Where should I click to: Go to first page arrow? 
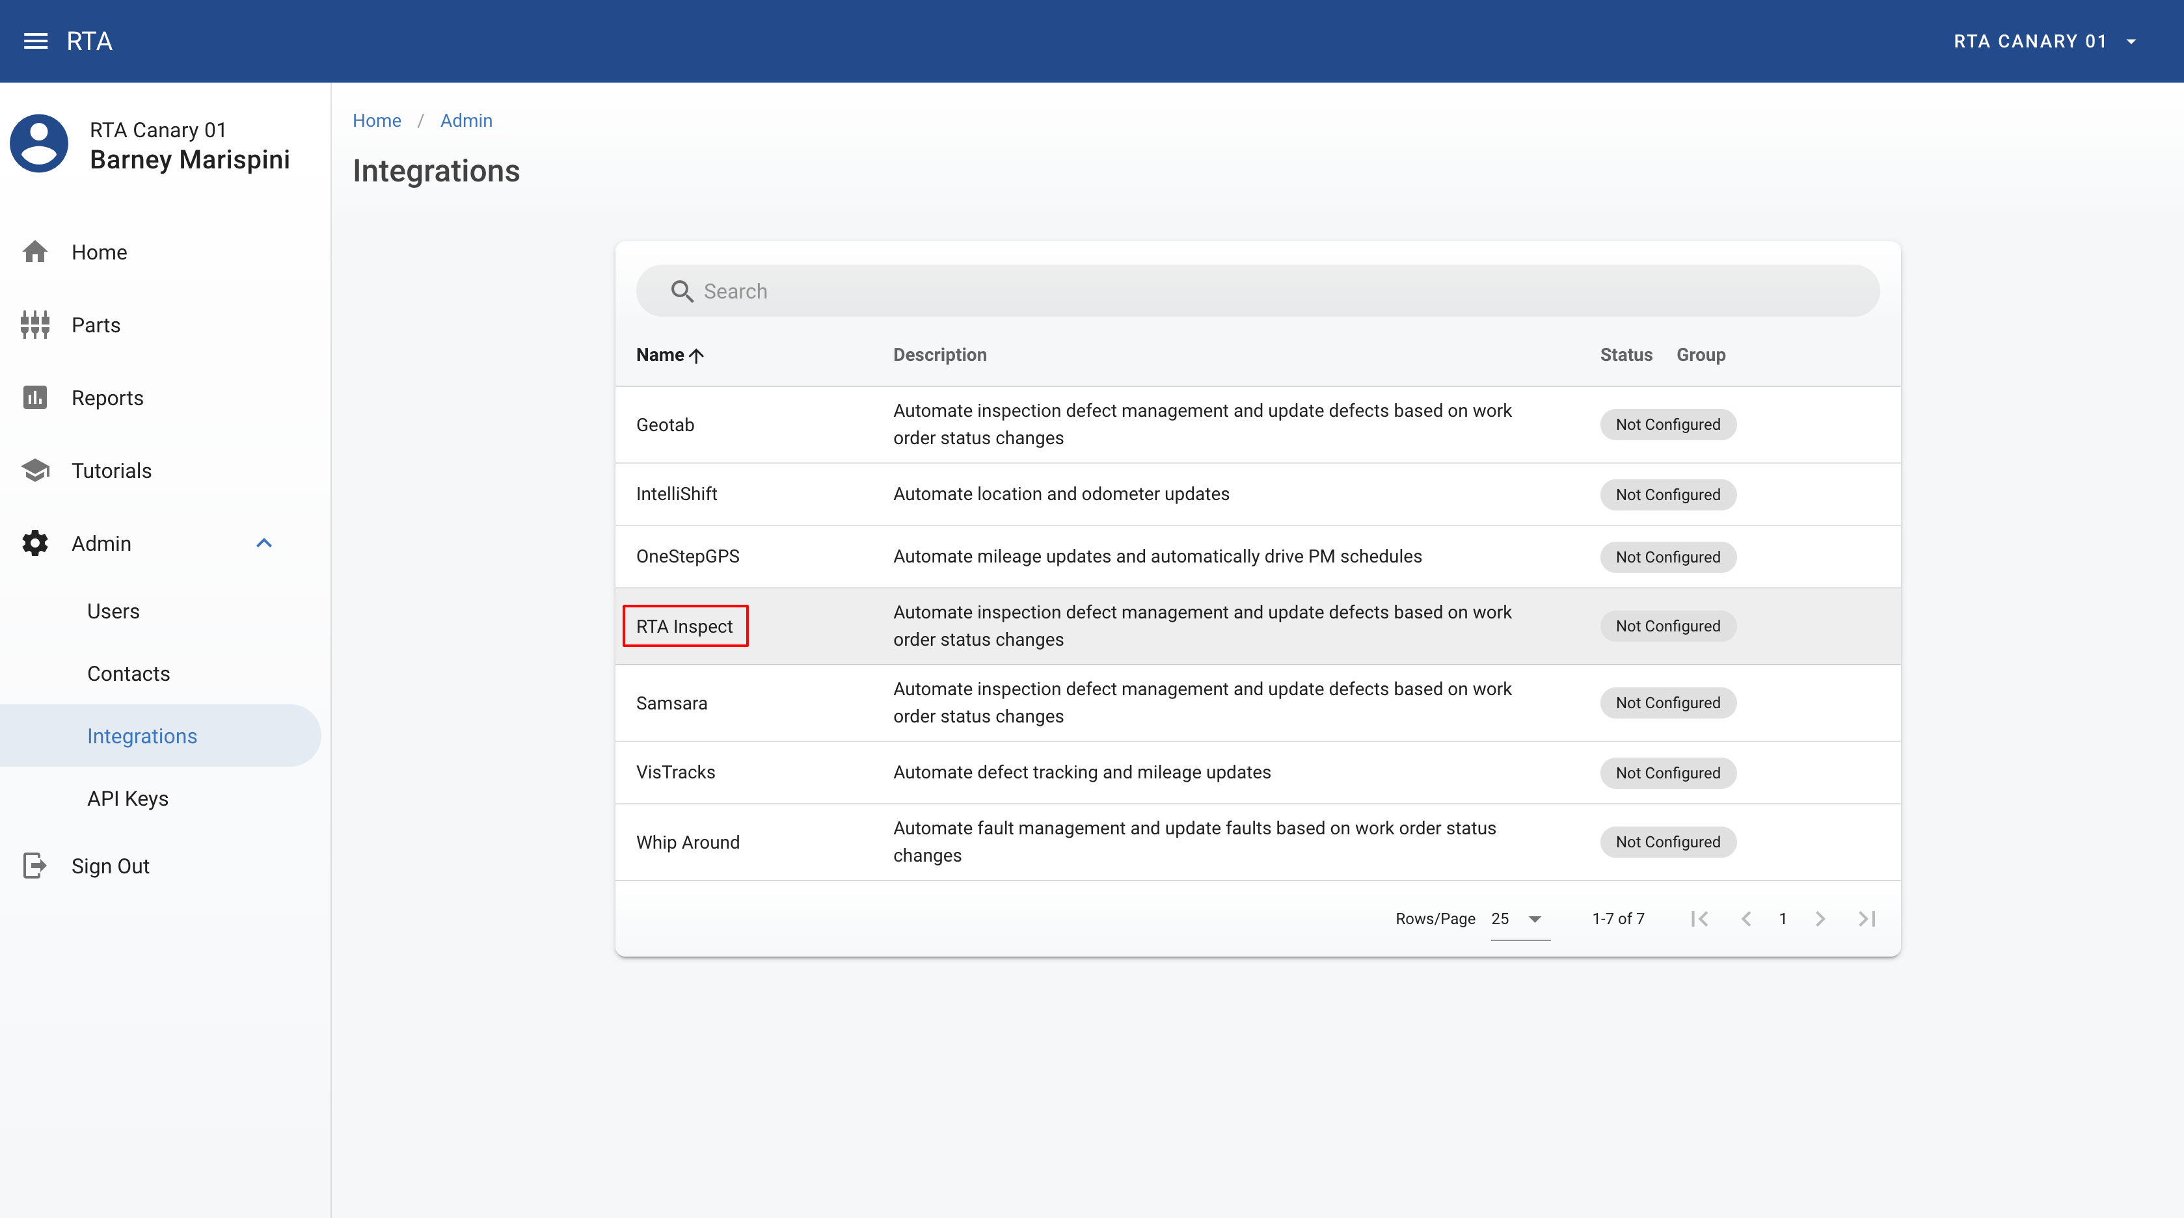coord(1699,919)
